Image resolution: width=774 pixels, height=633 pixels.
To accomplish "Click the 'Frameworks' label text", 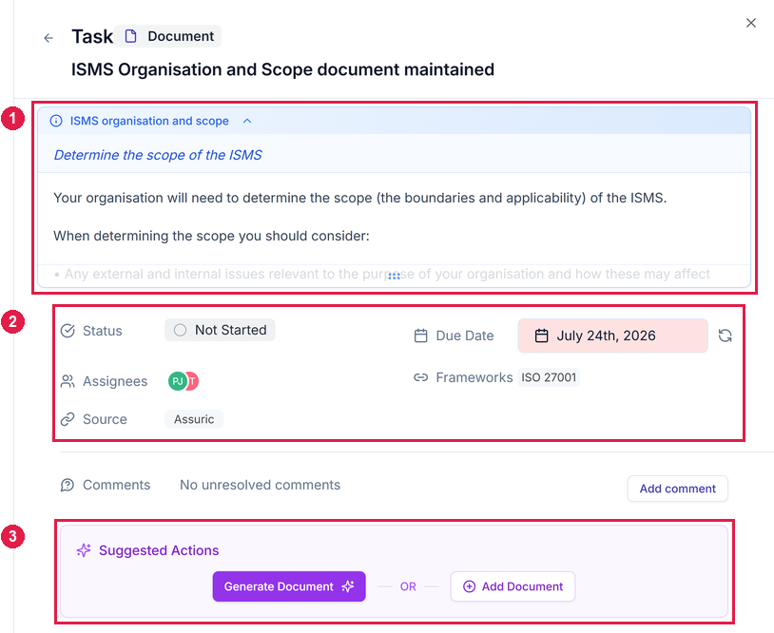I will (474, 377).
